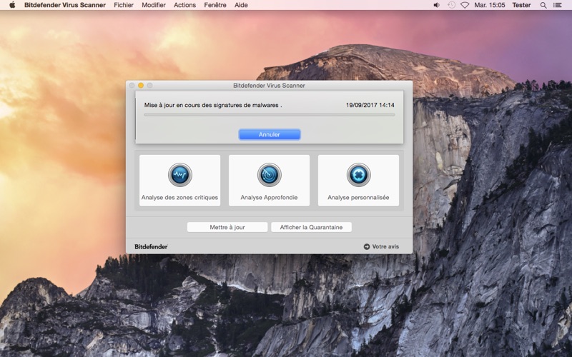Open the Fenêtre menu
572x357 pixels.
coord(215,5)
